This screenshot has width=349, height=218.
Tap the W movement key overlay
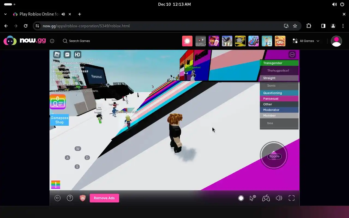tap(78, 149)
